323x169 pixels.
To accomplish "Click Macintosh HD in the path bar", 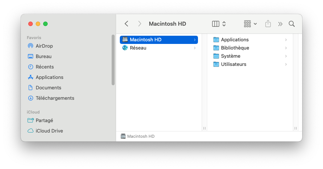I will coord(138,136).
